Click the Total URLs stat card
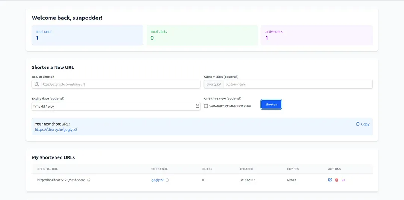This screenshot has height=200, width=404. pyautogui.click(x=87, y=35)
